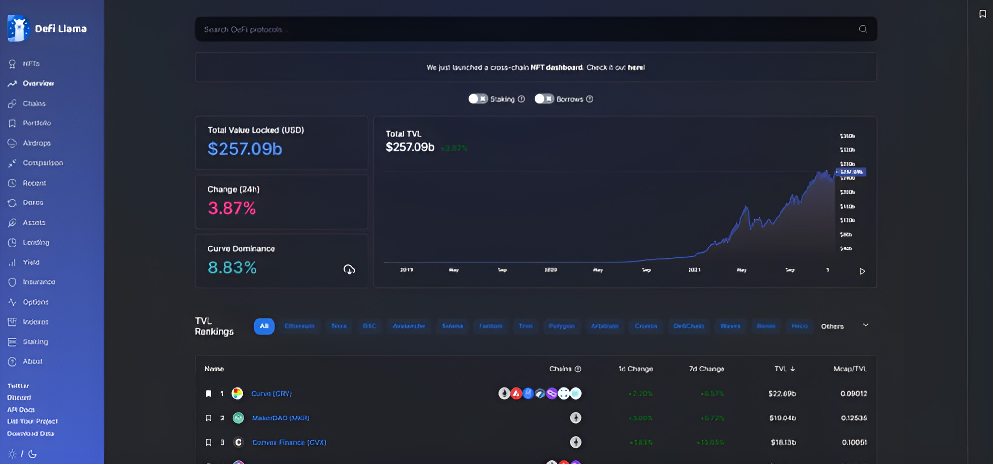Open the MakerDAO (MKR) protocol link
Image resolution: width=993 pixels, height=464 pixels.
(x=281, y=418)
